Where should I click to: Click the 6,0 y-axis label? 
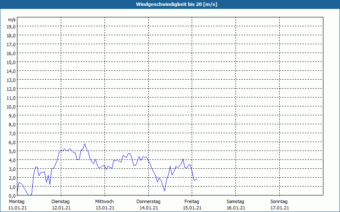(x=12, y=142)
